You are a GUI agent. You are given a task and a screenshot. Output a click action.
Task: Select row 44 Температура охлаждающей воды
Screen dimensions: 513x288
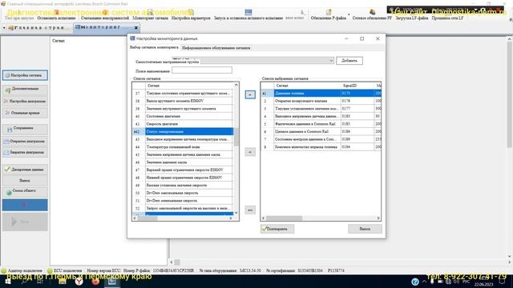click(183, 147)
